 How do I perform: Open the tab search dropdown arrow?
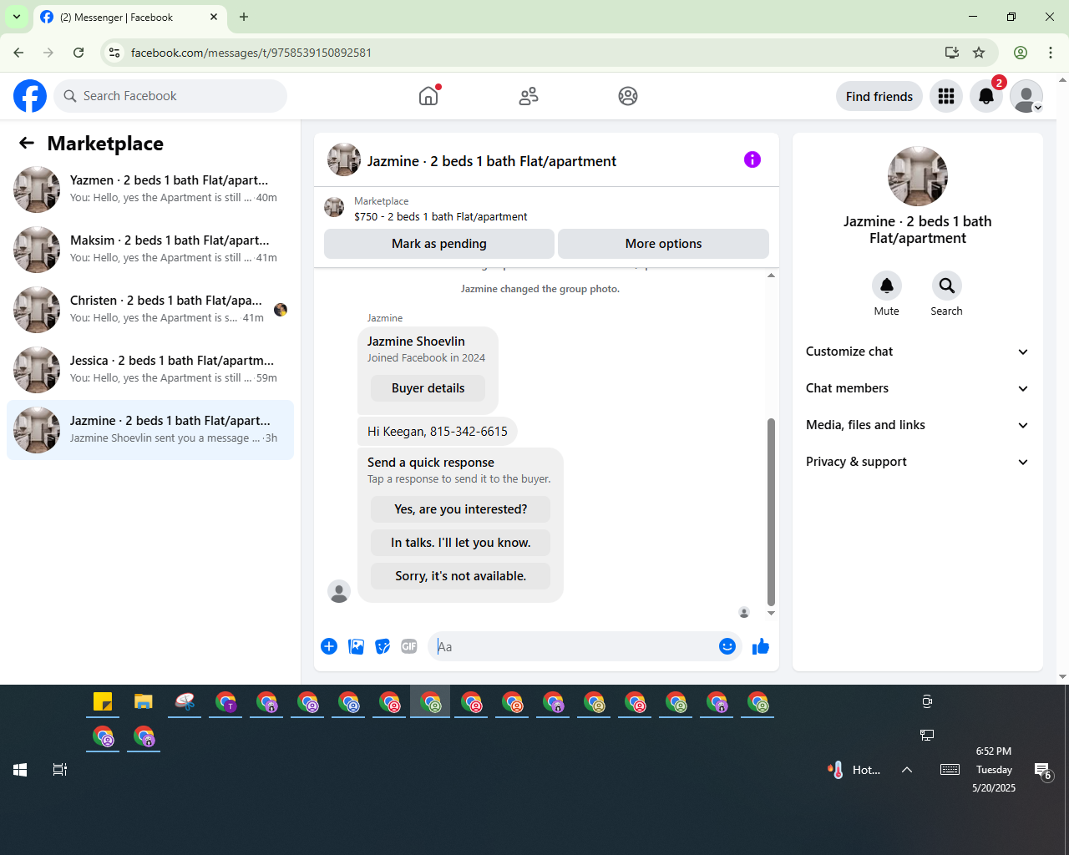17,17
